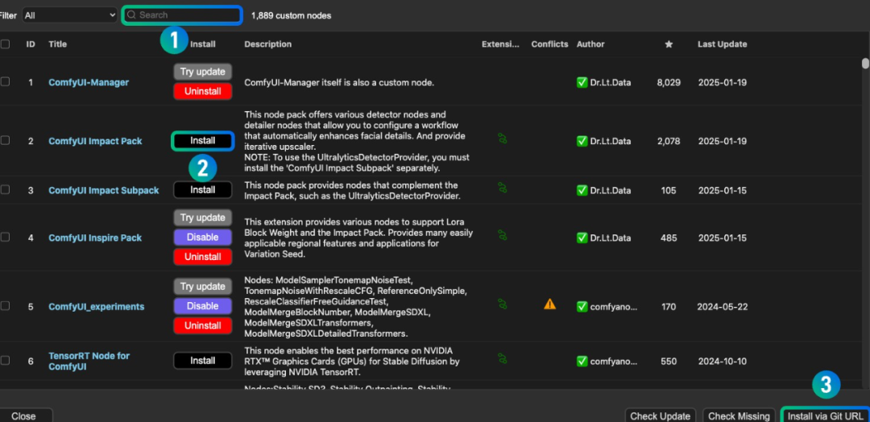The width and height of the screenshot is (870, 422).
Task: Check the ComfyUI Inspire Pack row checkbox
Action: tap(5, 237)
